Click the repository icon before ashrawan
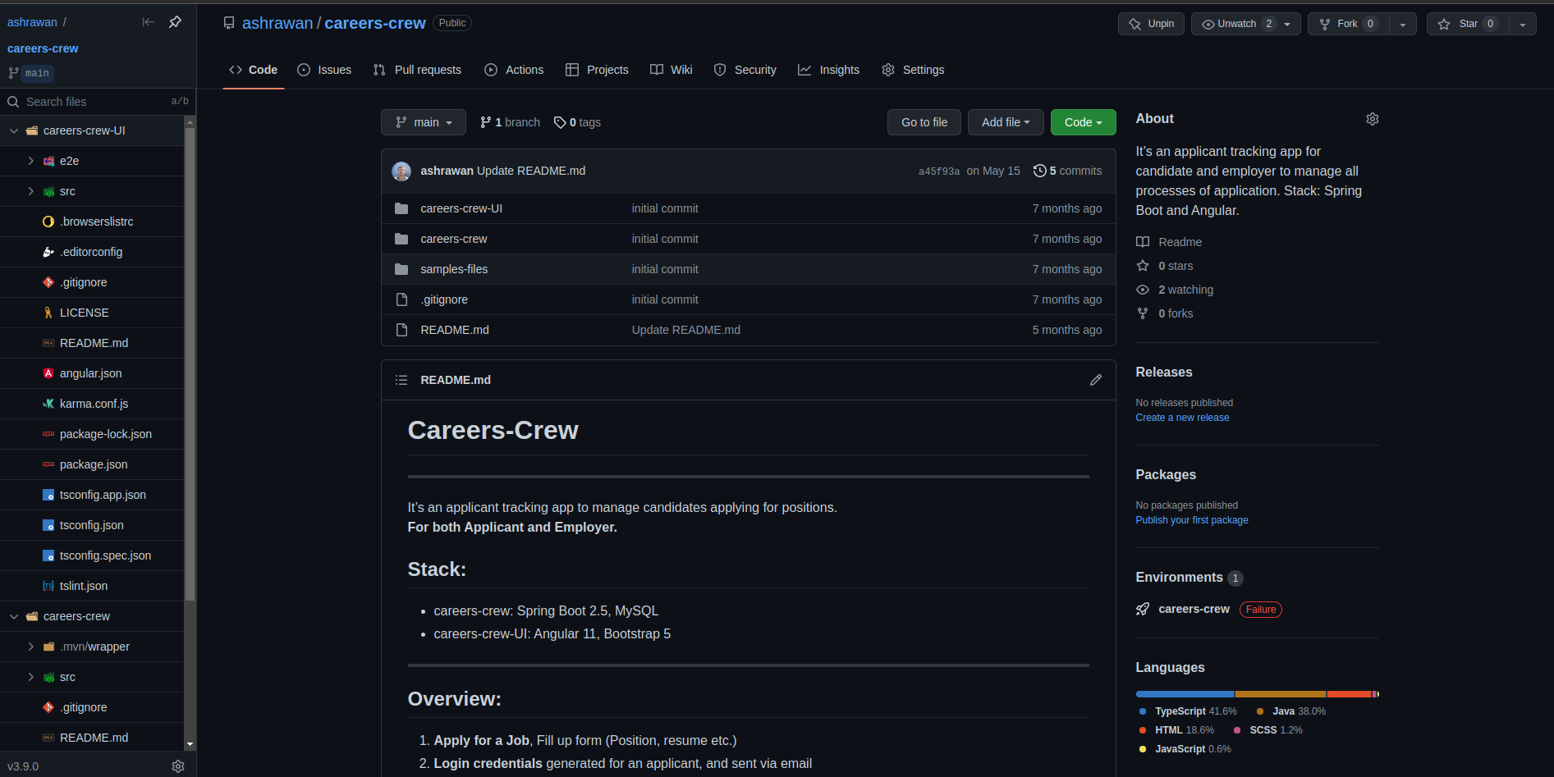Viewport: 1554px width, 777px height. 229,23
